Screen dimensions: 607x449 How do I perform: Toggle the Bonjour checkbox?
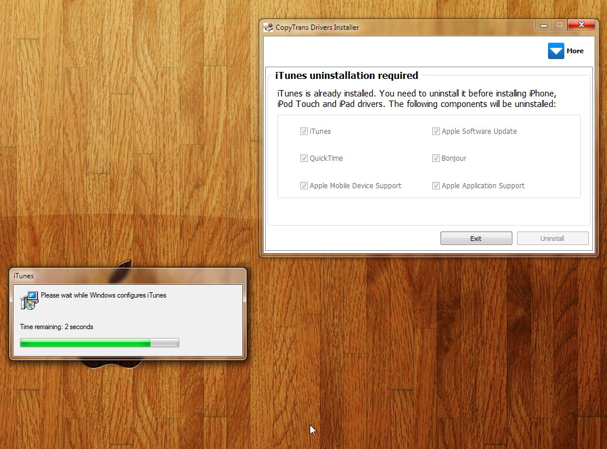click(436, 158)
